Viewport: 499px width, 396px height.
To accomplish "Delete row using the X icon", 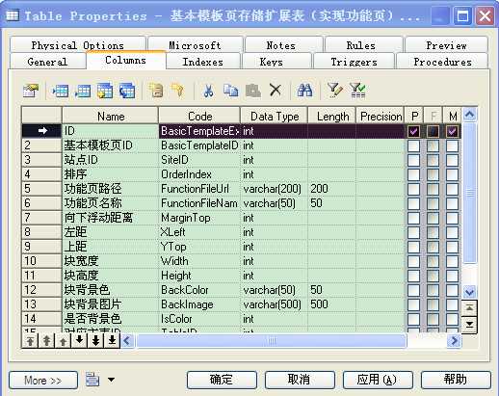I will click(276, 91).
